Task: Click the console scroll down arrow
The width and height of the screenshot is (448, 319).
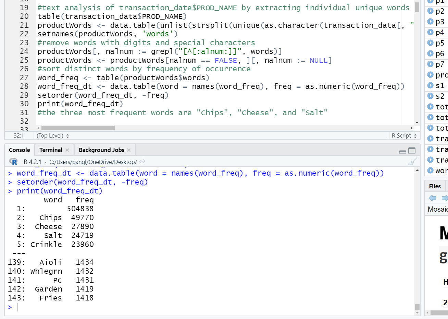Action: click(417, 312)
